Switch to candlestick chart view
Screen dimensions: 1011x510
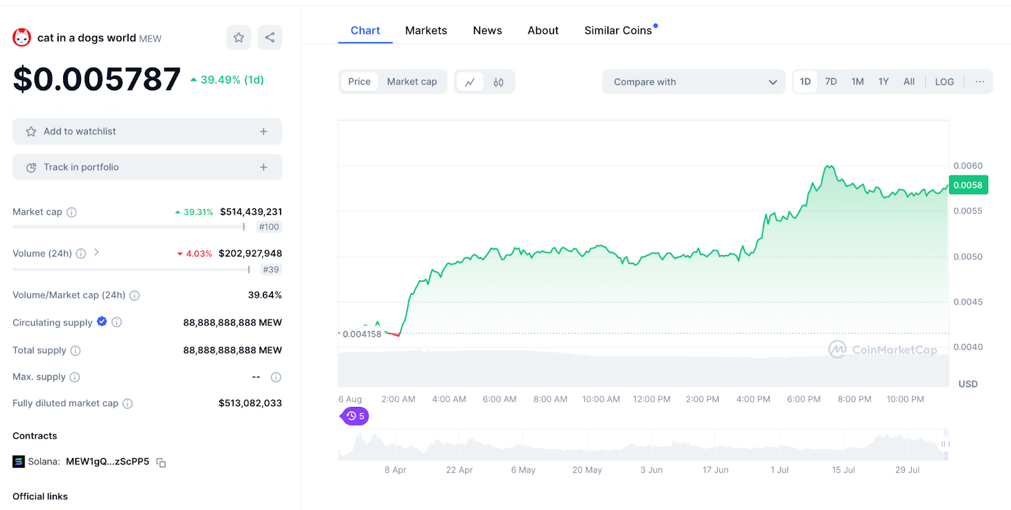499,82
